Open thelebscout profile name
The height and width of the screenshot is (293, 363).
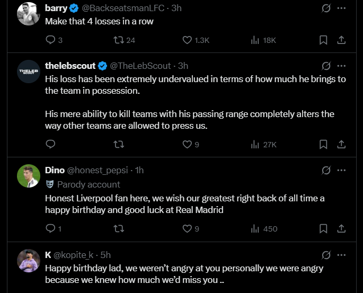(x=70, y=66)
